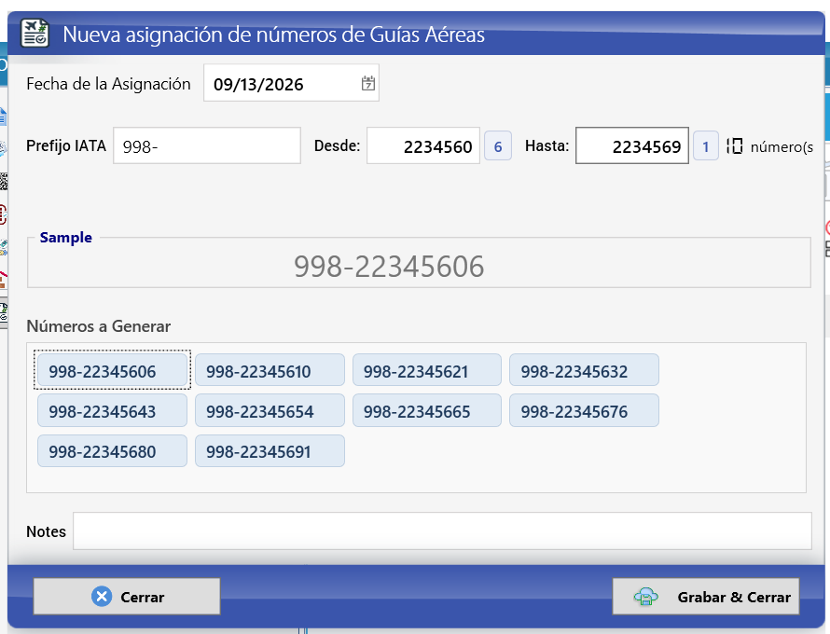Click the Hasta check digit 1 badge
The height and width of the screenshot is (634, 830).
[x=706, y=146]
